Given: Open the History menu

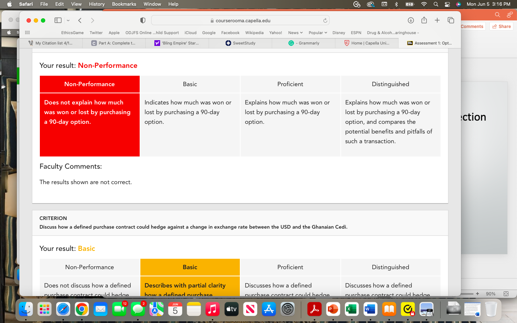Looking at the screenshot, I should pyautogui.click(x=97, y=4).
